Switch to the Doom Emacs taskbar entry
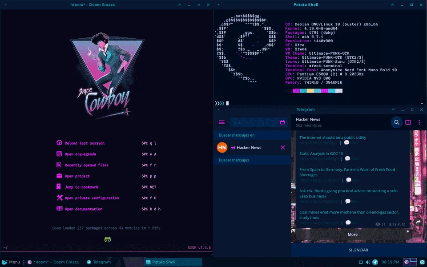 click(53, 262)
